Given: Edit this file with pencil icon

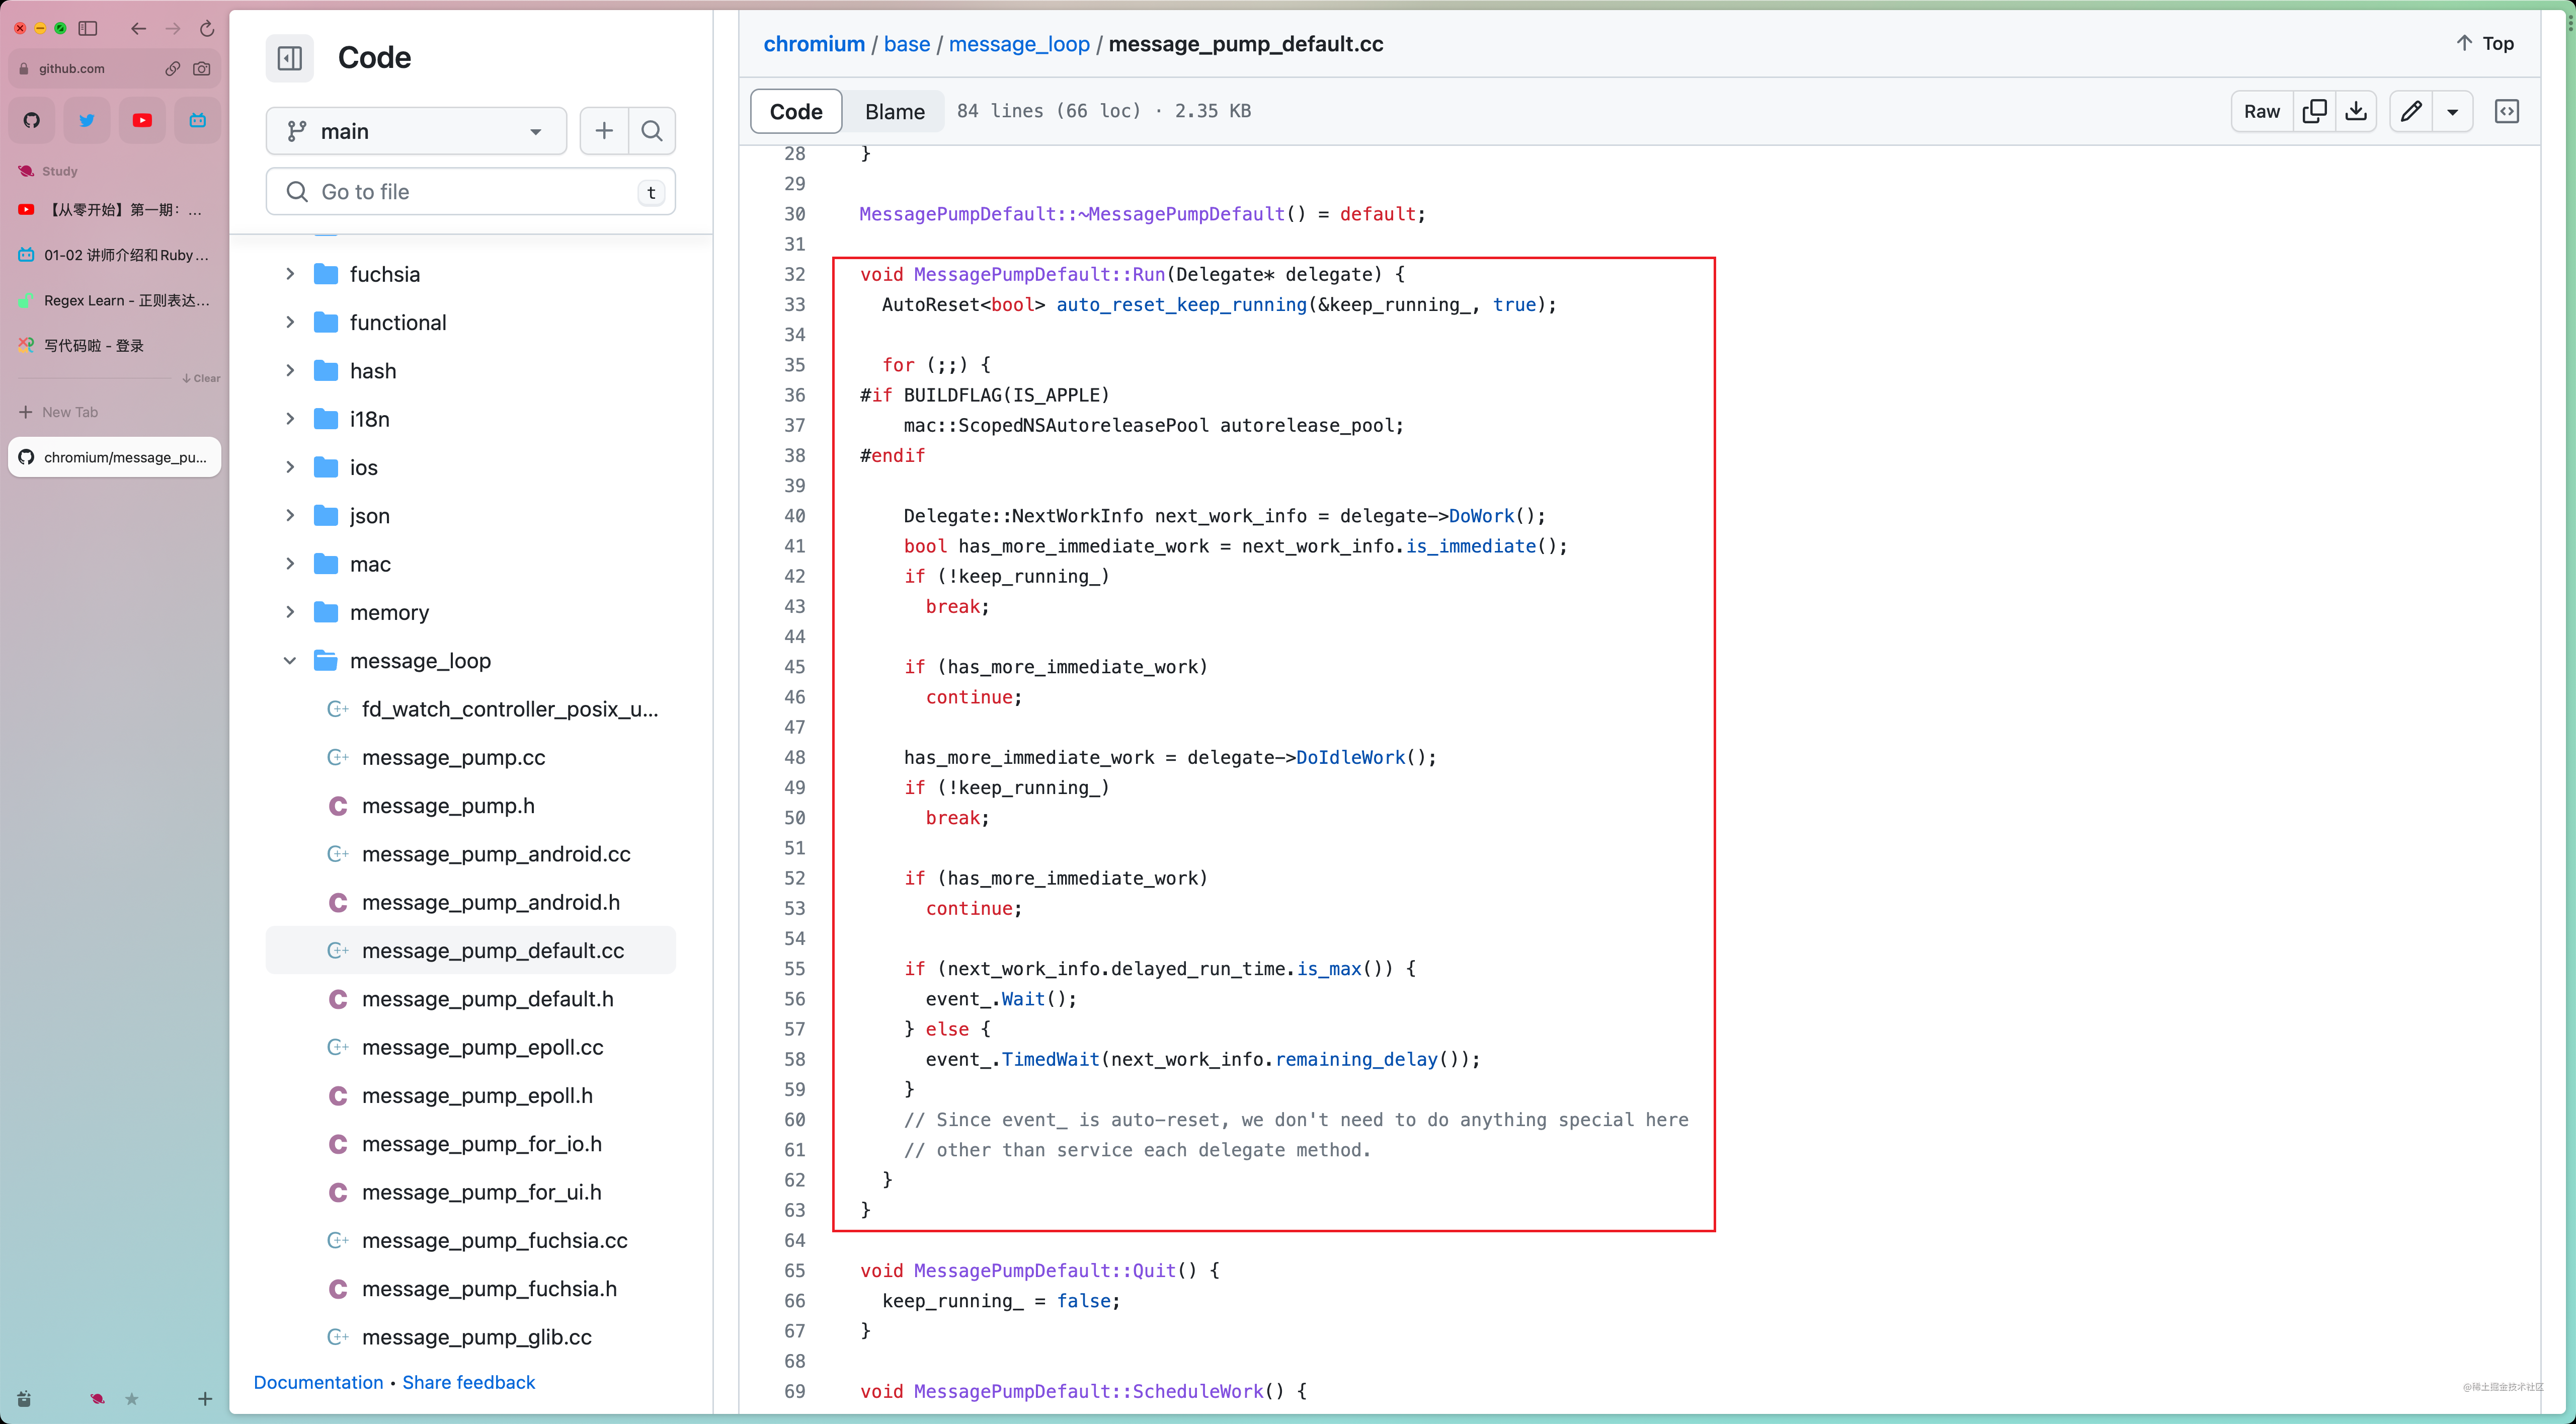Looking at the screenshot, I should pos(2411,111).
